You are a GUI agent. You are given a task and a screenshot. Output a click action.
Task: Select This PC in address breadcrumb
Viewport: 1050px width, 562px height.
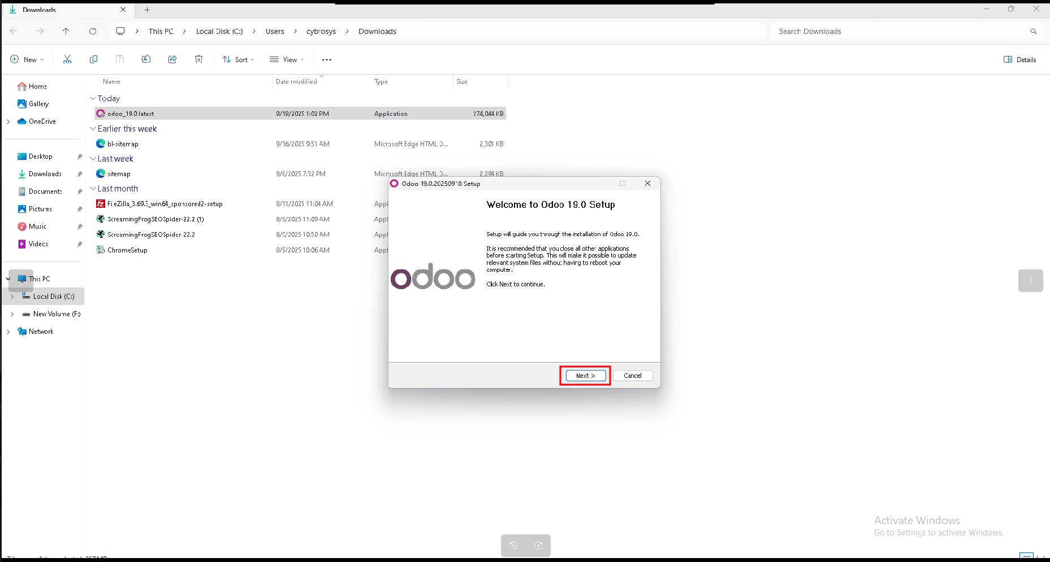161,32
